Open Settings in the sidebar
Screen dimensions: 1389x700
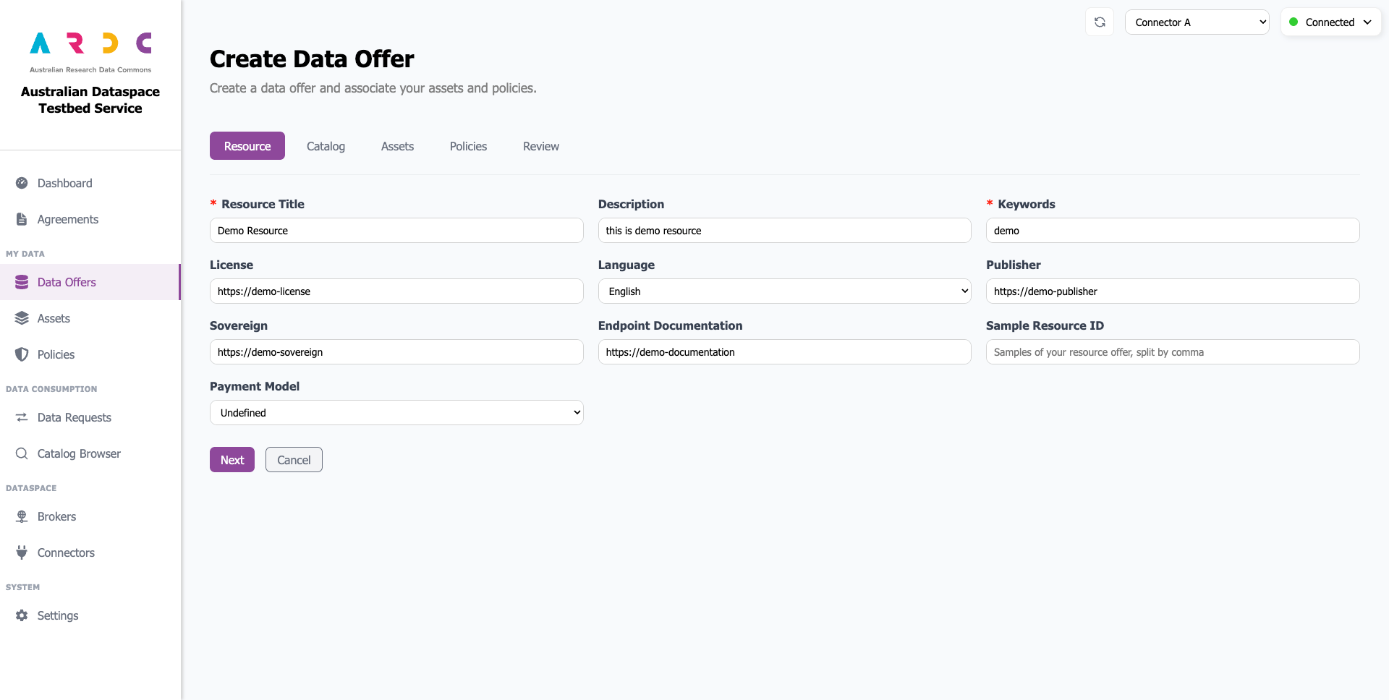point(90,615)
